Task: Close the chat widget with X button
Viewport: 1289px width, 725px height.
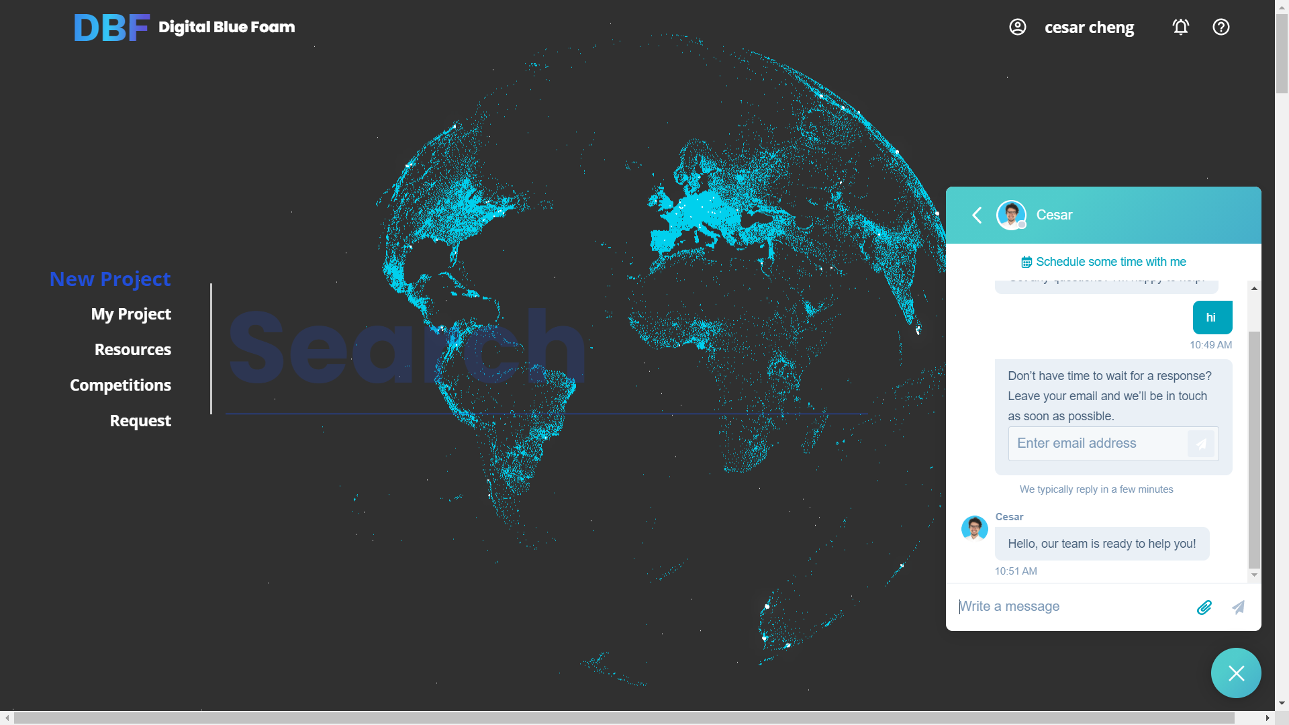Action: (1236, 673)
